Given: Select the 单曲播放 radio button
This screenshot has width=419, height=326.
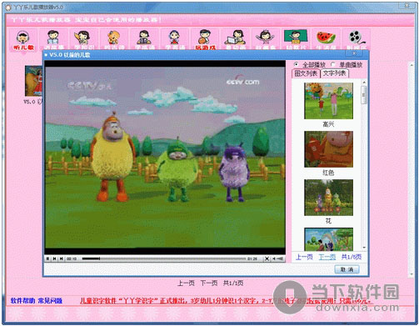Looking at the screenshot, I should tap(332, 64).
